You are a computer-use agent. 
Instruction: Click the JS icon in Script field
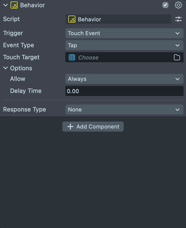[x=72, y=20]
